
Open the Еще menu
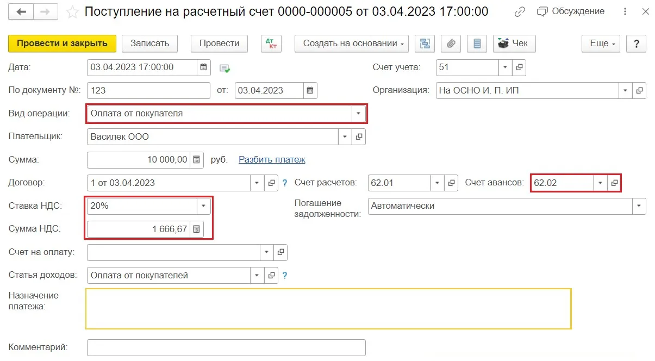(601, 43)
